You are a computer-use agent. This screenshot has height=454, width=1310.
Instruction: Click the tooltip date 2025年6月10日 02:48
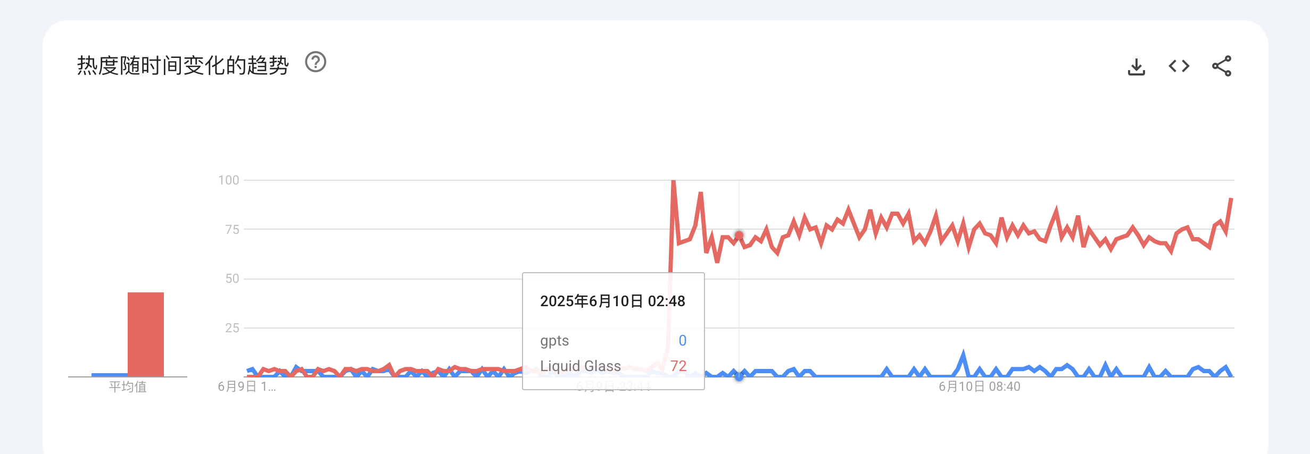[612, 301]
